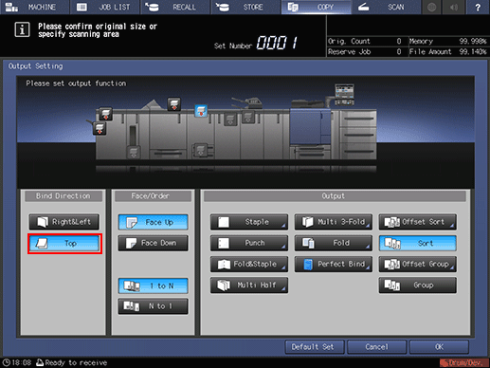Viewport: 490px width, 368px height.
Task: Select the bottom-left stacker tray icon
Action: tap(134, 152)
